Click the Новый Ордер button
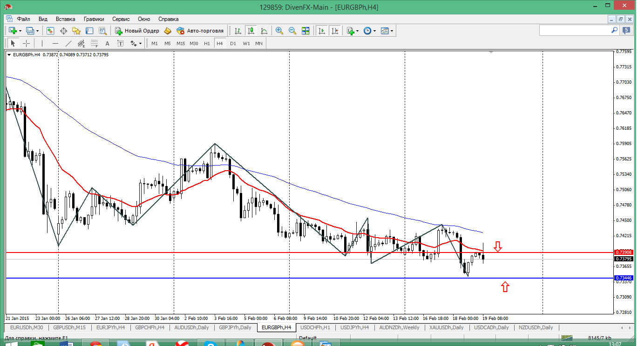 click(x=137, y=31)
